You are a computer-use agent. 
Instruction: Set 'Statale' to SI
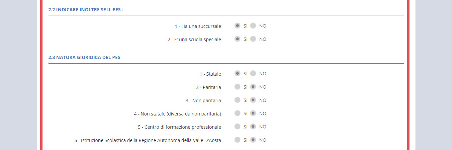[x=237, y=74]
